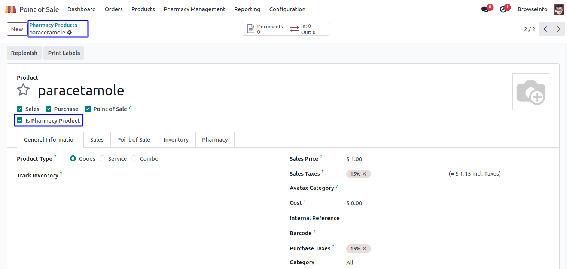The image size is (567, 269).
Task: Open the Browseinfo user menu
Action: tap(532, 9)
